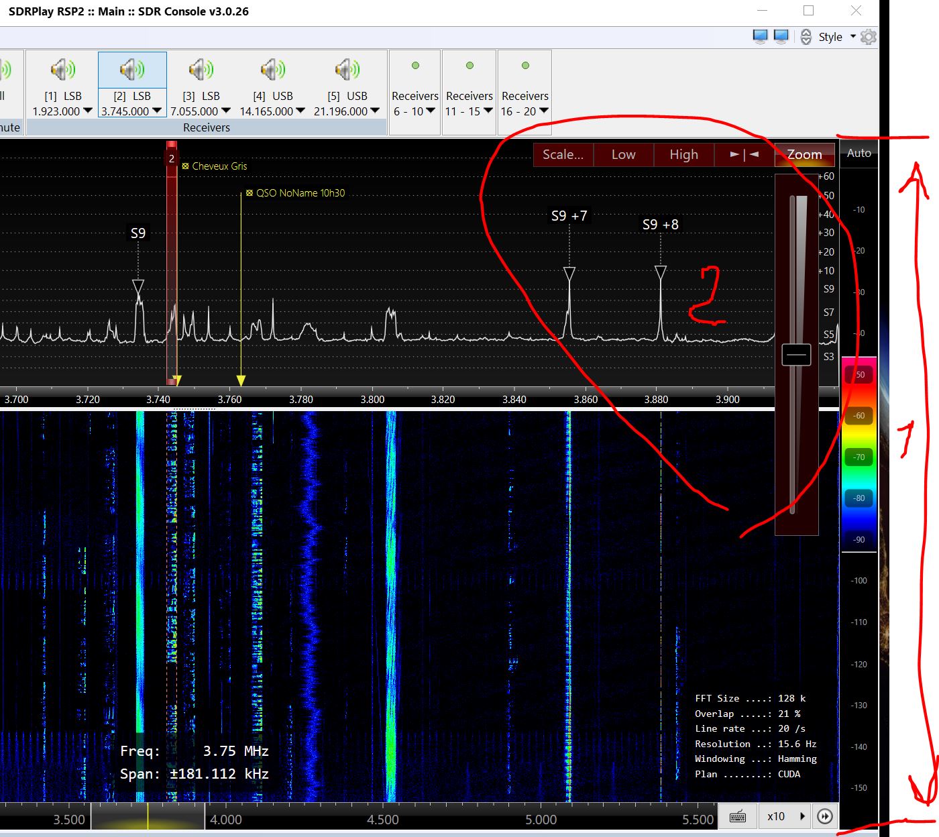Toggle the Auto level button
Screen dimensions: 939x837
(859, 154)
